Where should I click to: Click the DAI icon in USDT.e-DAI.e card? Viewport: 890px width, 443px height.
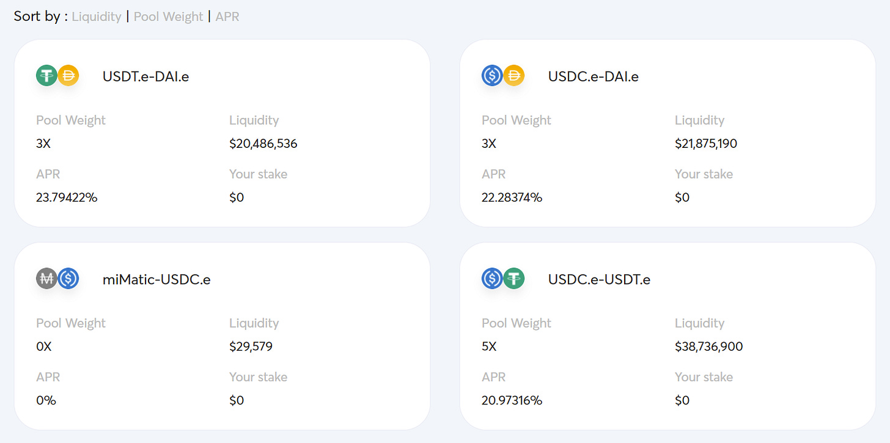(x=68, y=76)
